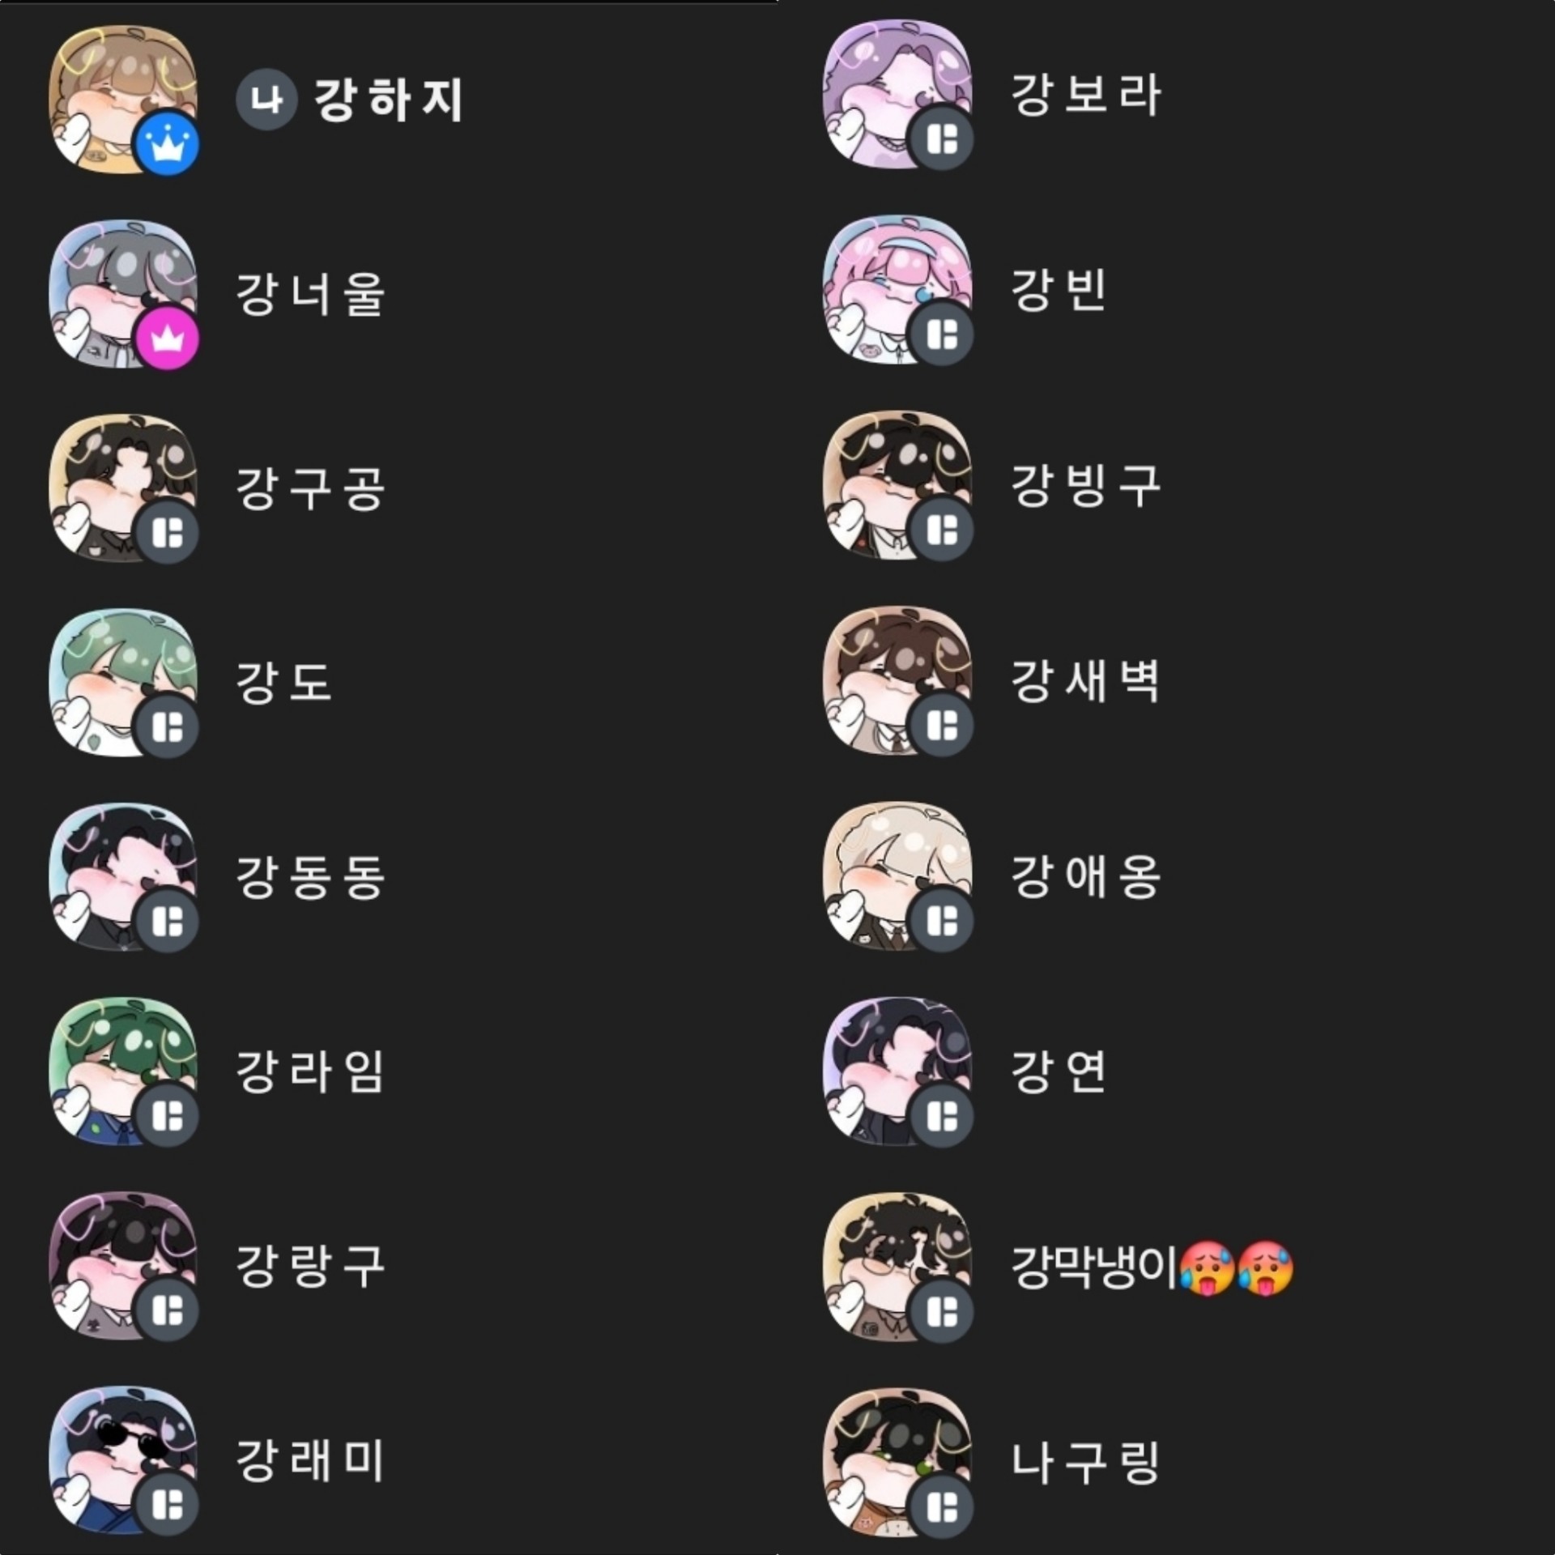
Task: Select the name 강연
Action: coord(1058,1071)
